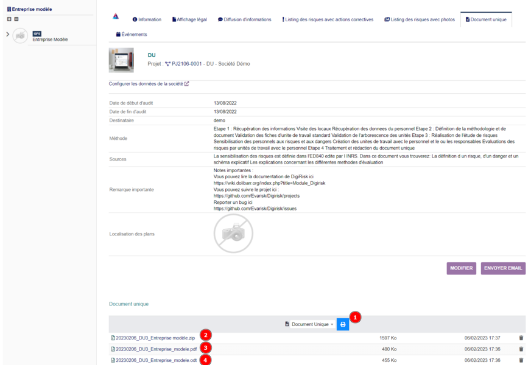The height and width of the screenshot is (365, 531).
Task: Click the Entreprise modèle sidebar heading
Action: pyautogui.click(x=29, y=9)
